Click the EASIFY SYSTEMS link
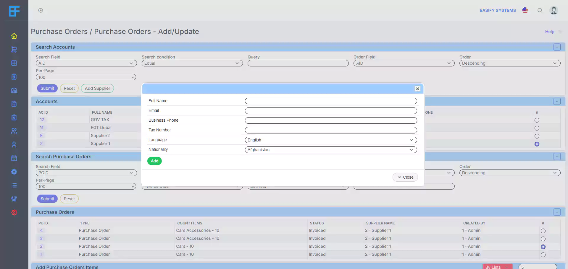The width and height of the screenshot is (568, 269). coord(498,10)
